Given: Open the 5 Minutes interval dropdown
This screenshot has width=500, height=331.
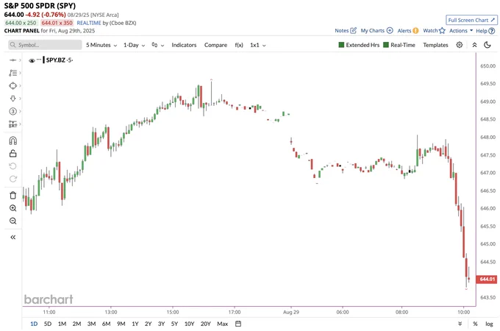Looking at the screenshot, I should [x=101, y=45].
